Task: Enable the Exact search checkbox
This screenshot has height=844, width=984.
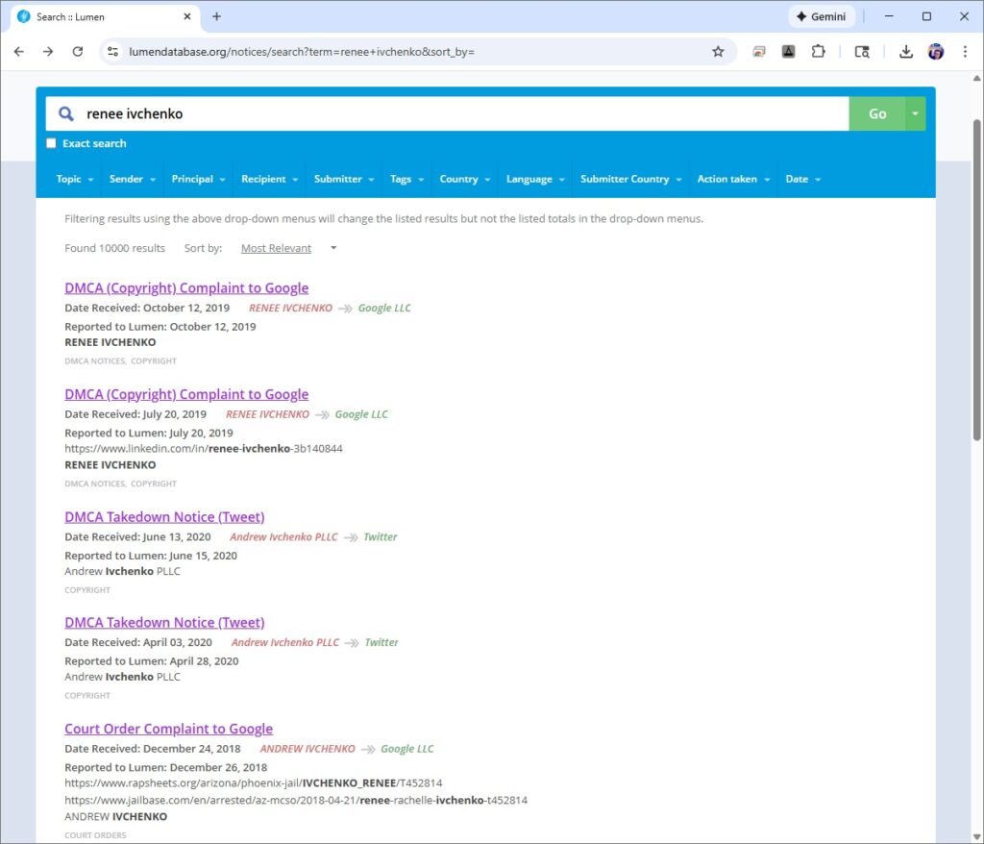Action: coord(52,144)
